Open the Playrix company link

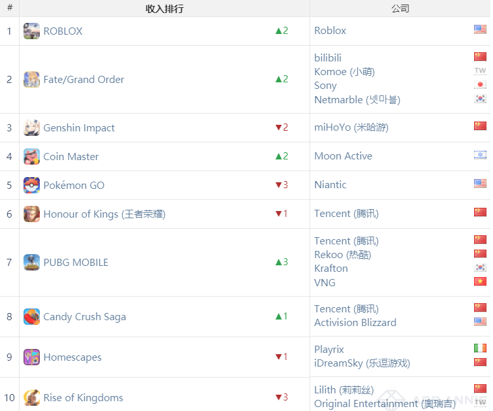click(329, 350)
